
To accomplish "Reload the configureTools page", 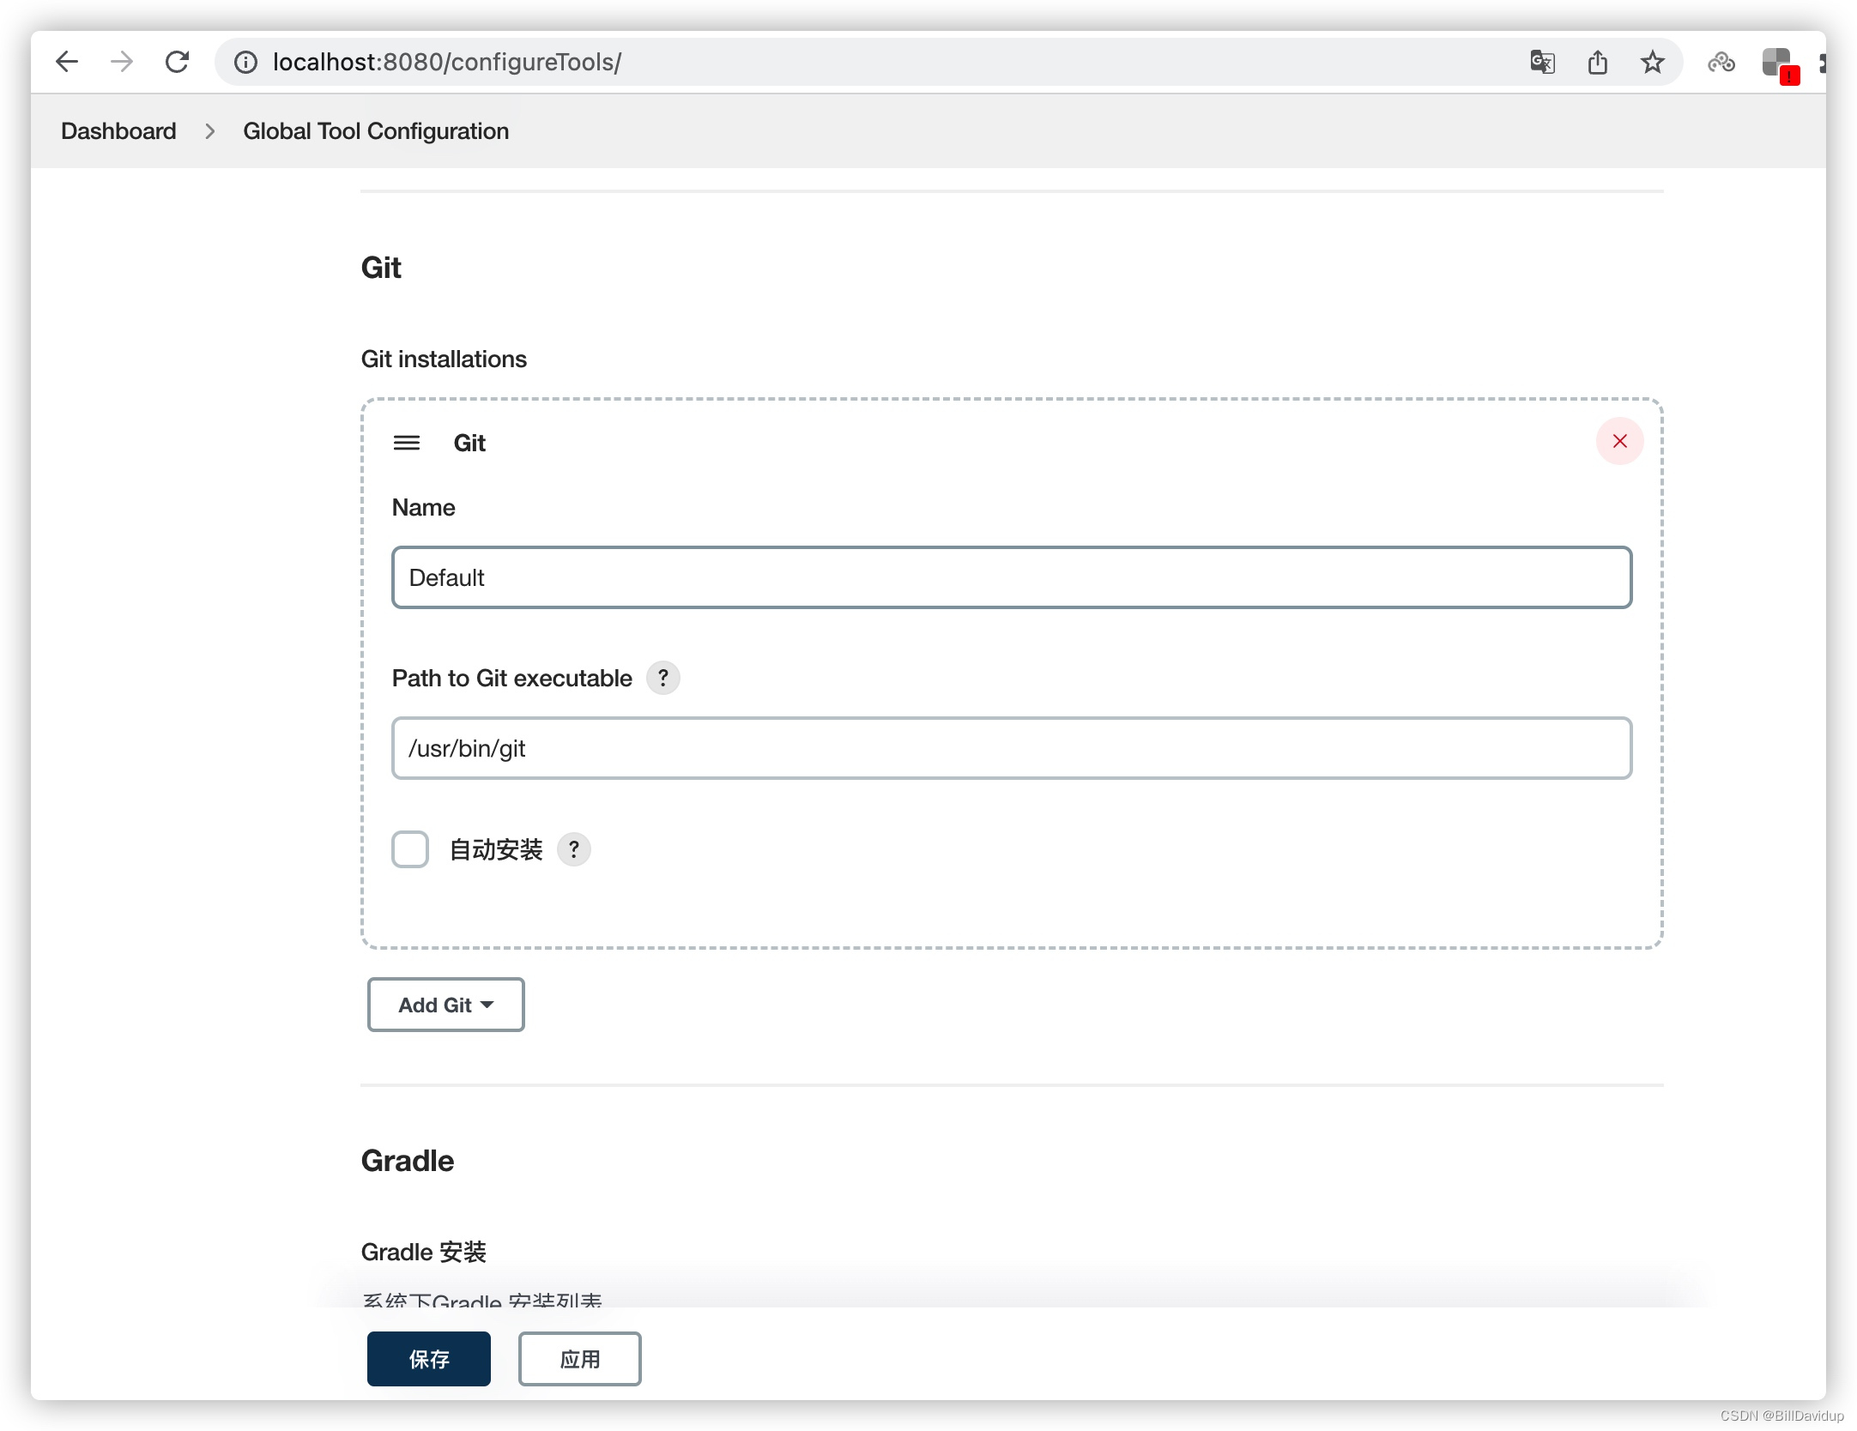I will 177,62.
